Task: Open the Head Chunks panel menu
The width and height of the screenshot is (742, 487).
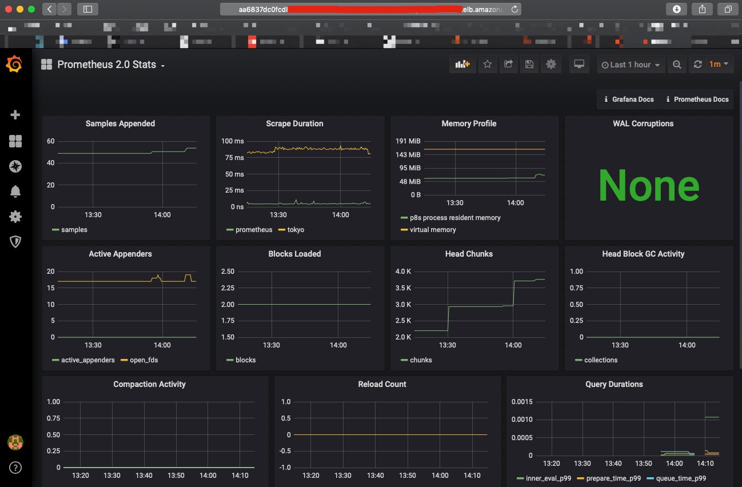Action: (469, 254)
